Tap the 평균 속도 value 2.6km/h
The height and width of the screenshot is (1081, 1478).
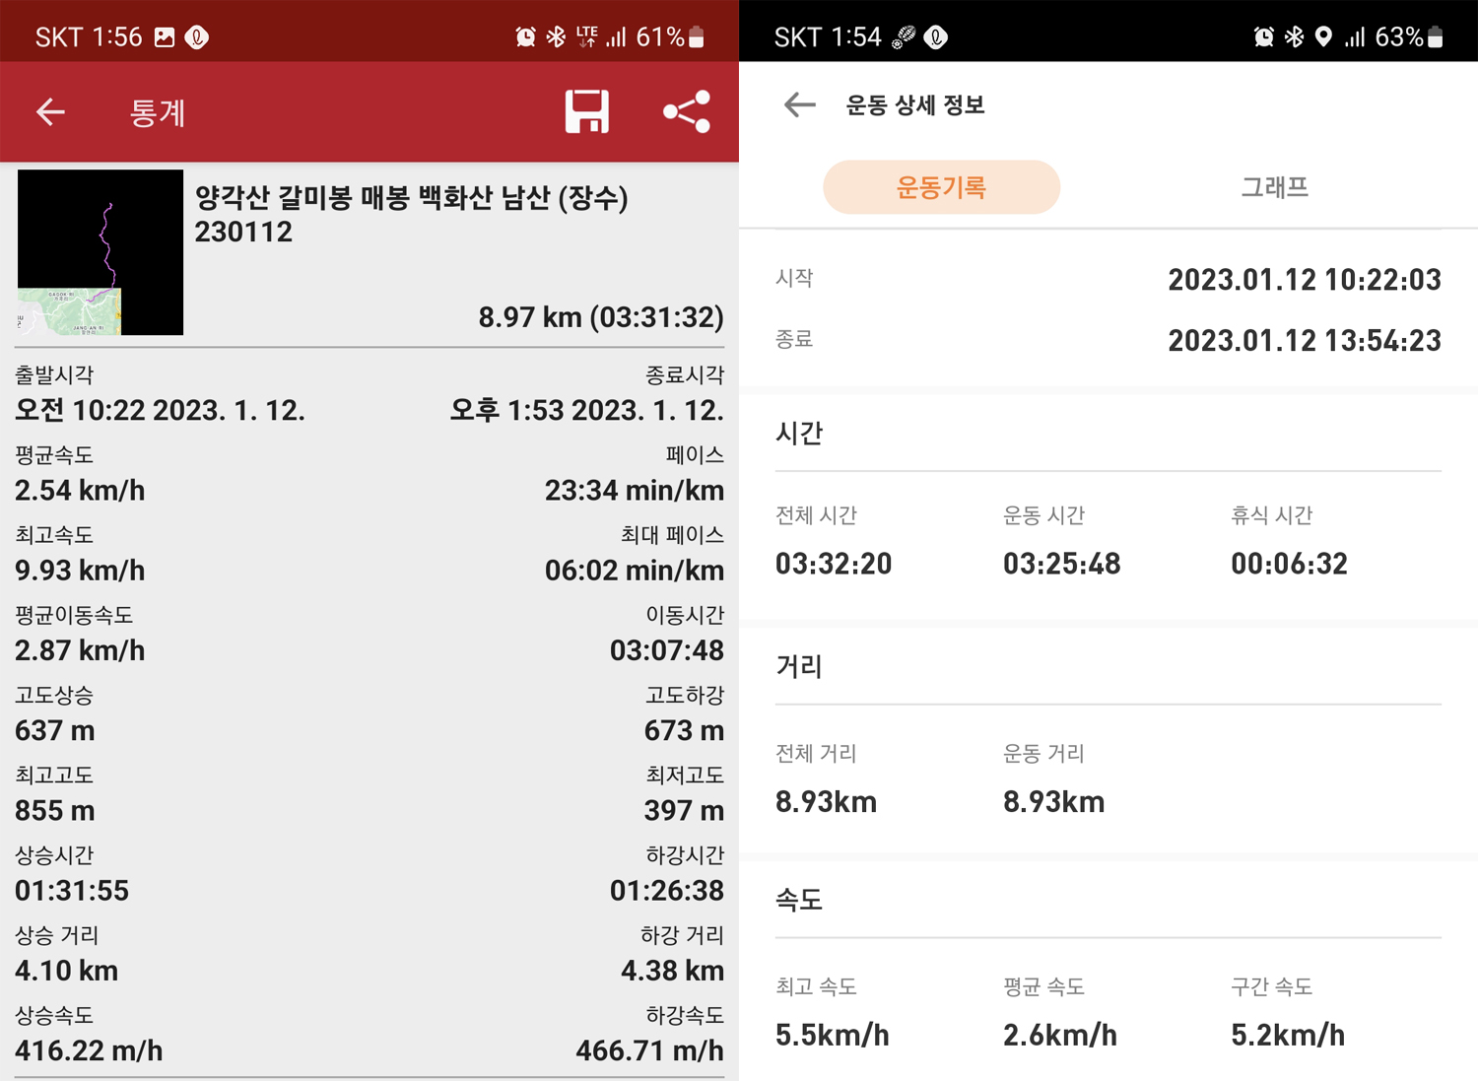click(x=1060, y=1035)
